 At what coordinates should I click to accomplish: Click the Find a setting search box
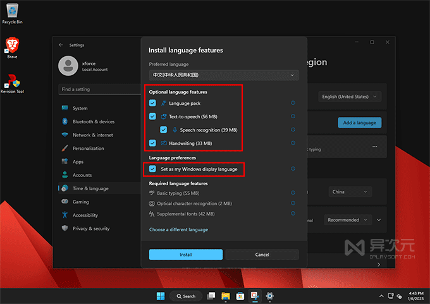[98, 89]
